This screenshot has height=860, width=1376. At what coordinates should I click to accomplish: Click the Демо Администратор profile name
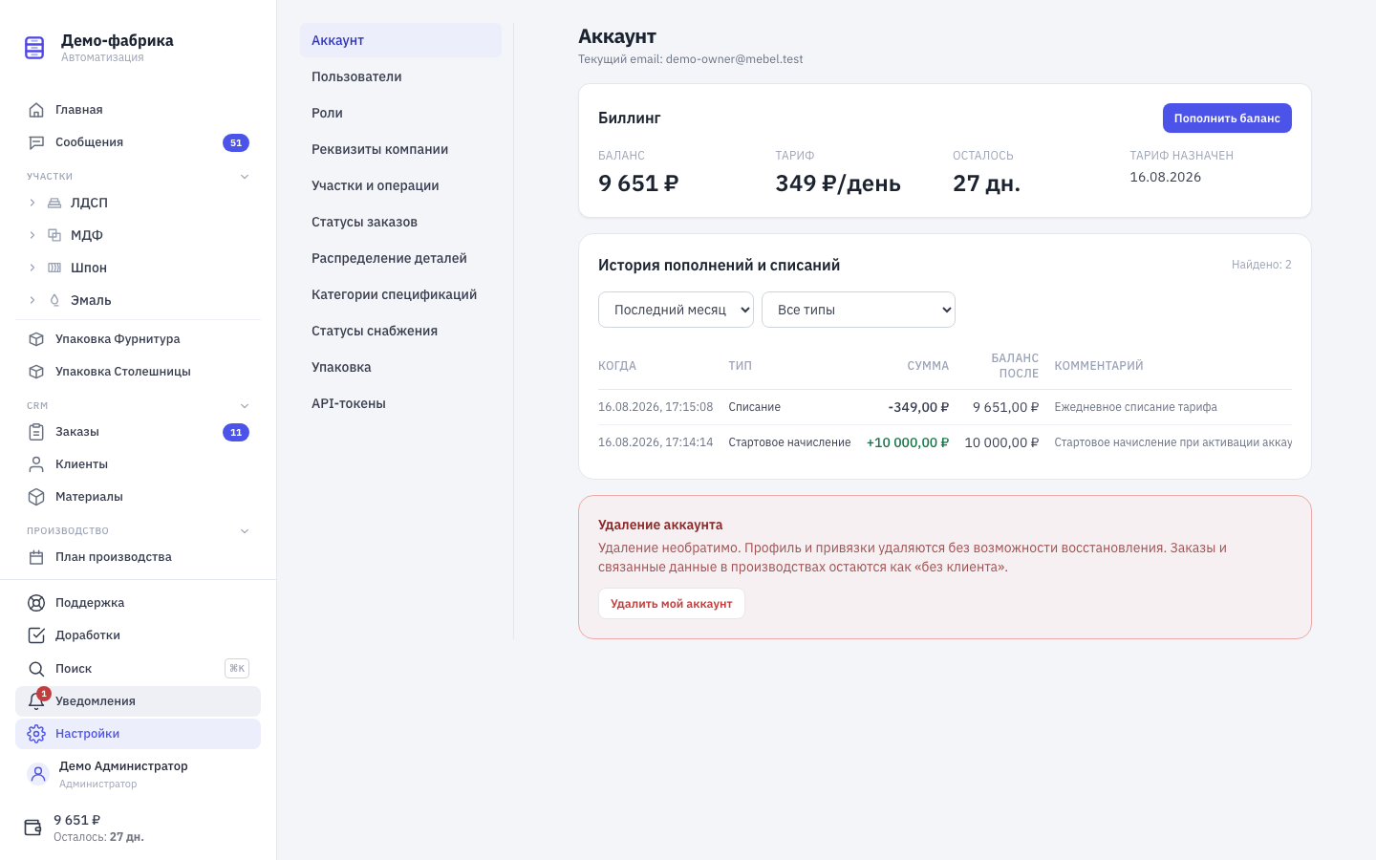tap(123, 766)
